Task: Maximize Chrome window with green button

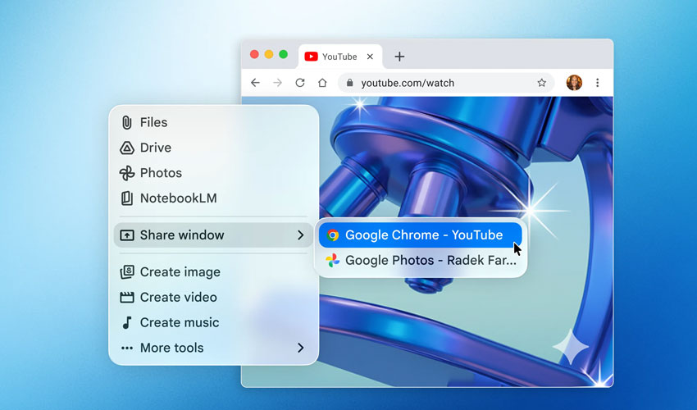Action: pos(283,54)
